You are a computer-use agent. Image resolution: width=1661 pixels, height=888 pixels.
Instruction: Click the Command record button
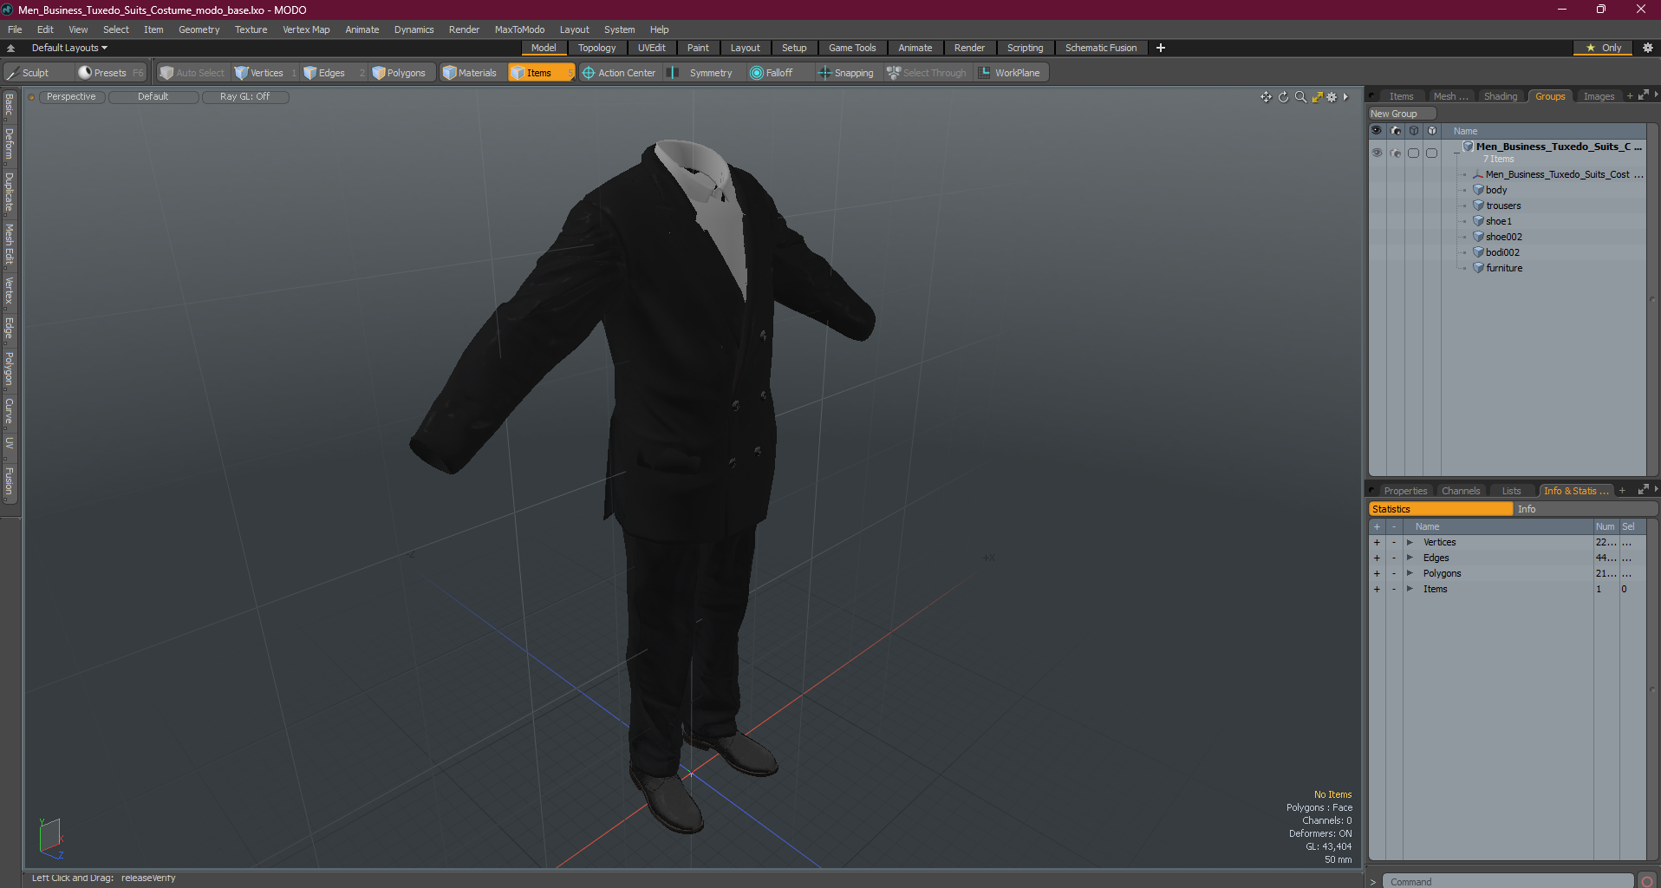click(x=1647, y=881)
